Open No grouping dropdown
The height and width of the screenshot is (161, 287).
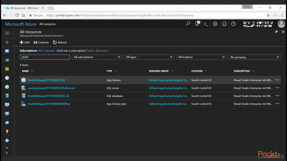255,57
